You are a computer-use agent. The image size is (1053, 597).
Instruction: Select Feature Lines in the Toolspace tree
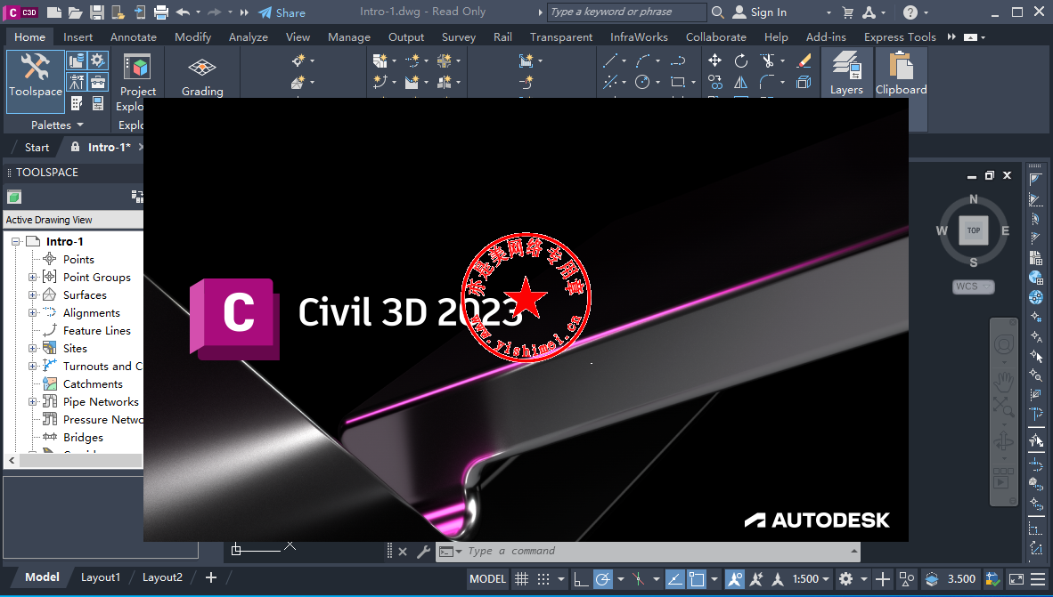(x=97, y=330)
